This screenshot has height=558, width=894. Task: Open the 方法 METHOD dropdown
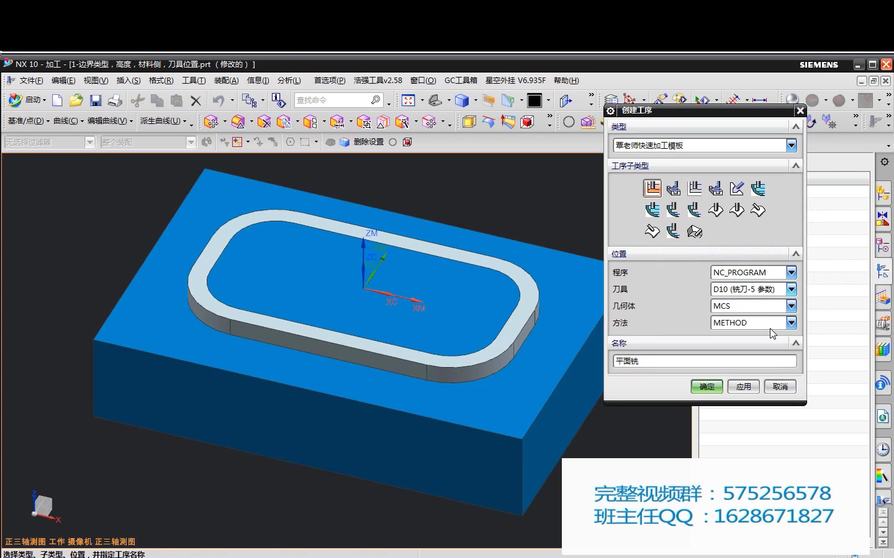[x=791, y=322]
